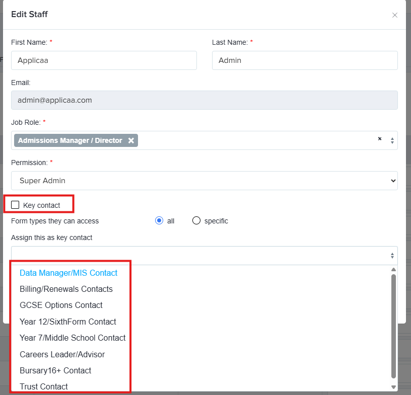Click the Last Name input field

(x=305, y=60)
